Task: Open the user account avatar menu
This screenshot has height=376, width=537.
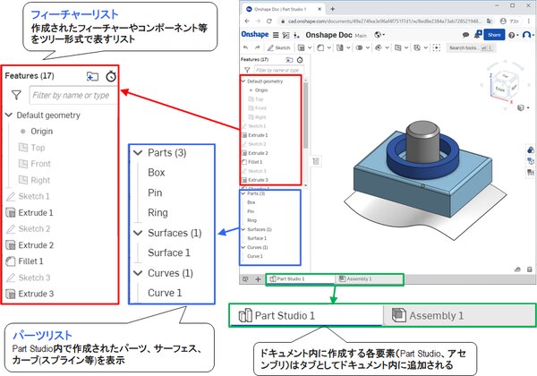Action: click(528, 35)
